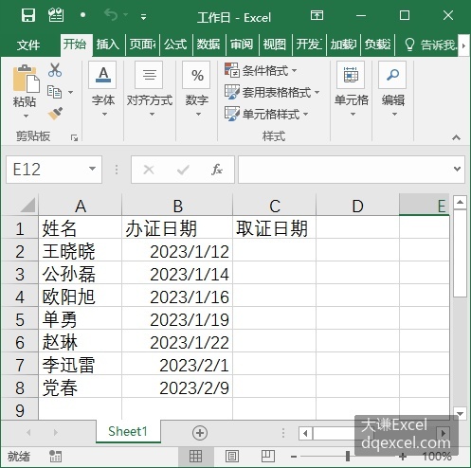Open the Name Box dropdown arrow
Screen dimensions: 471x468
click(92, 169)
